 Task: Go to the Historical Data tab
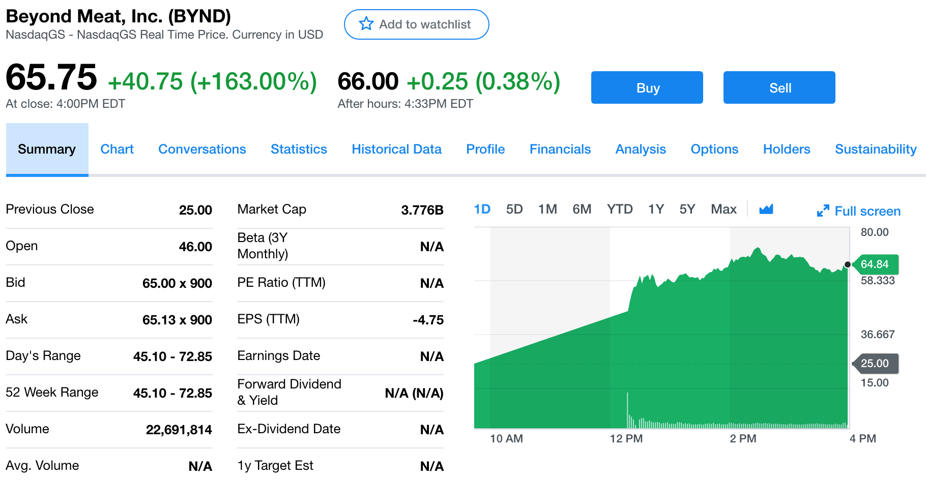point(396,149)
